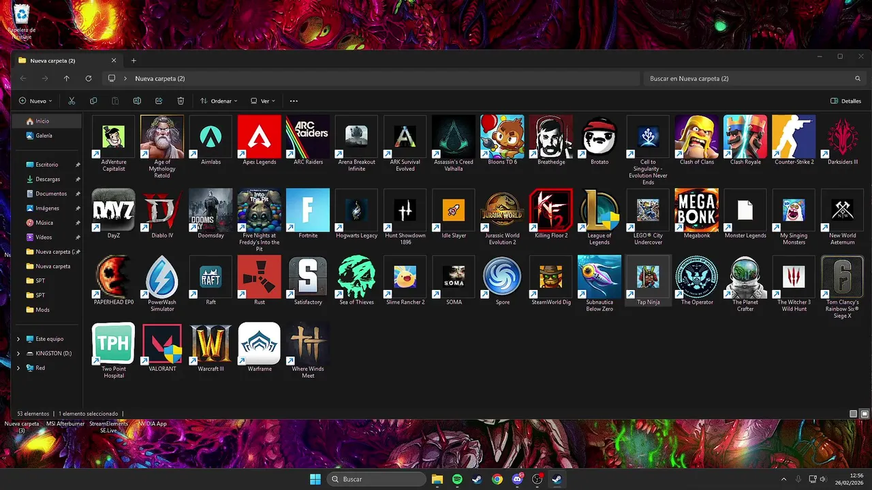The height and width of the screenshot is (490, 872).
Task: Open the Nuevo dropdown menu
Action: coord(35,101)
